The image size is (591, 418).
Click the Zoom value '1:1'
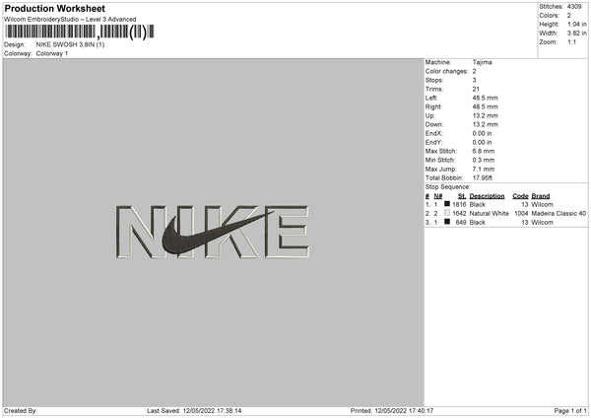pos(571,41)
